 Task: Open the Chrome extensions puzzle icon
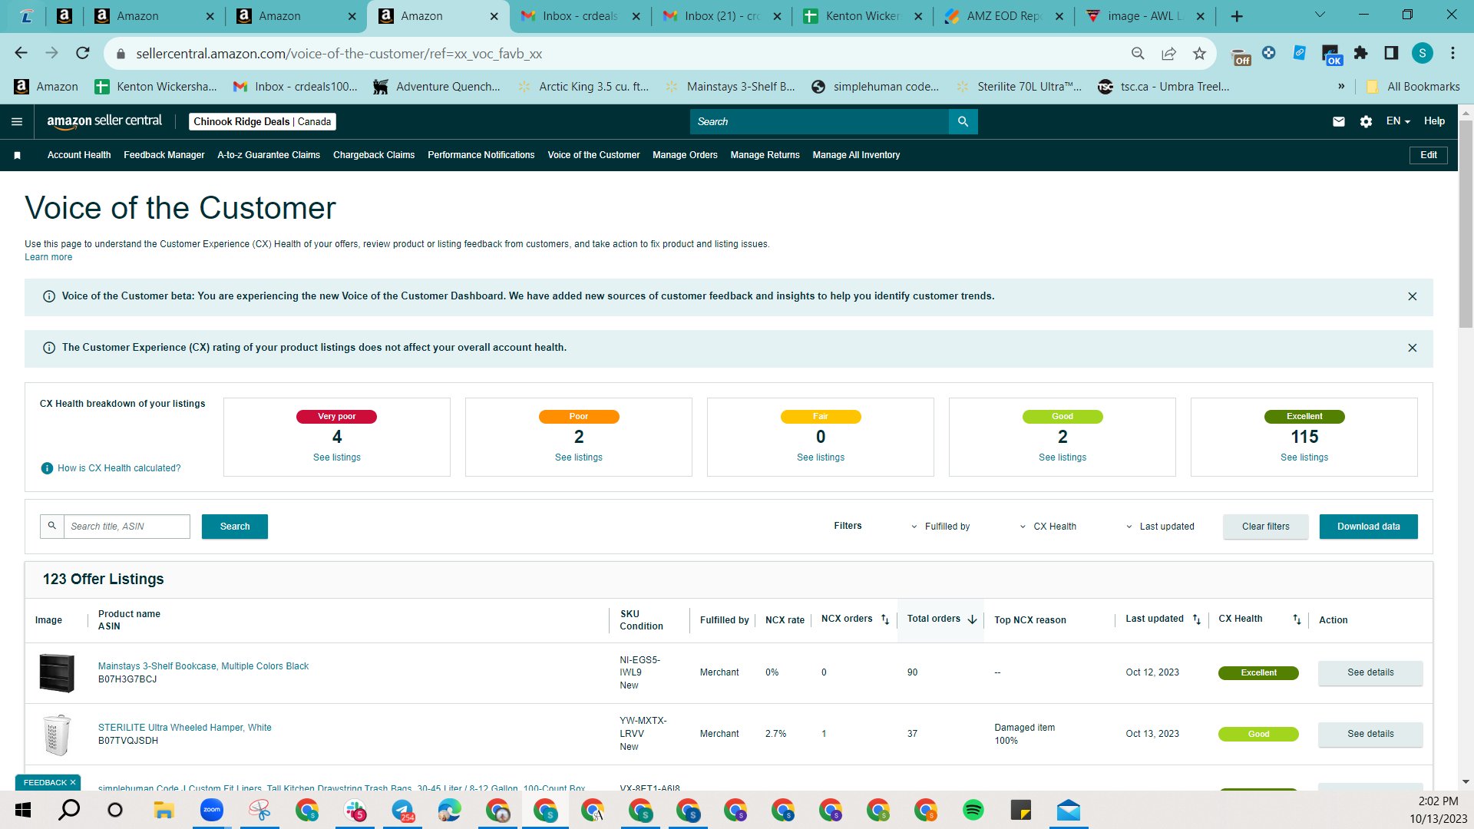click(x=1360, y=53)
